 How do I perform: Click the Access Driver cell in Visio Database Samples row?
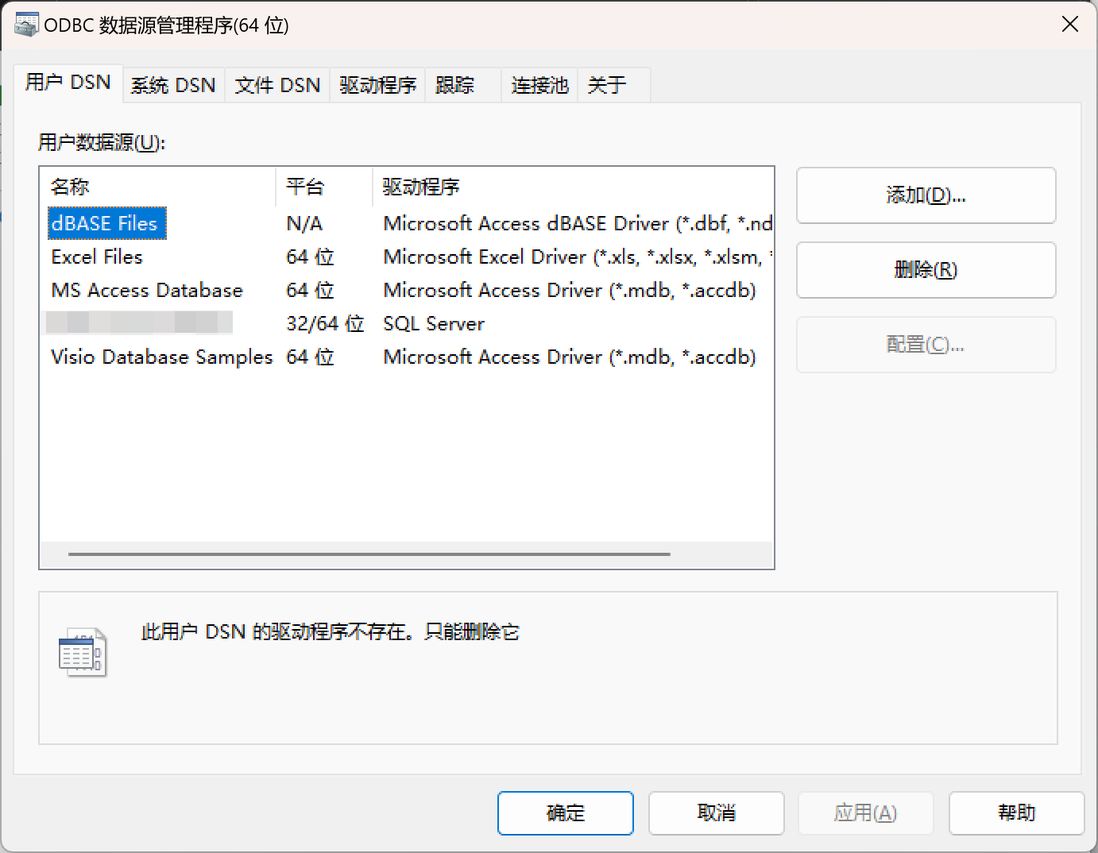[570, 357]
